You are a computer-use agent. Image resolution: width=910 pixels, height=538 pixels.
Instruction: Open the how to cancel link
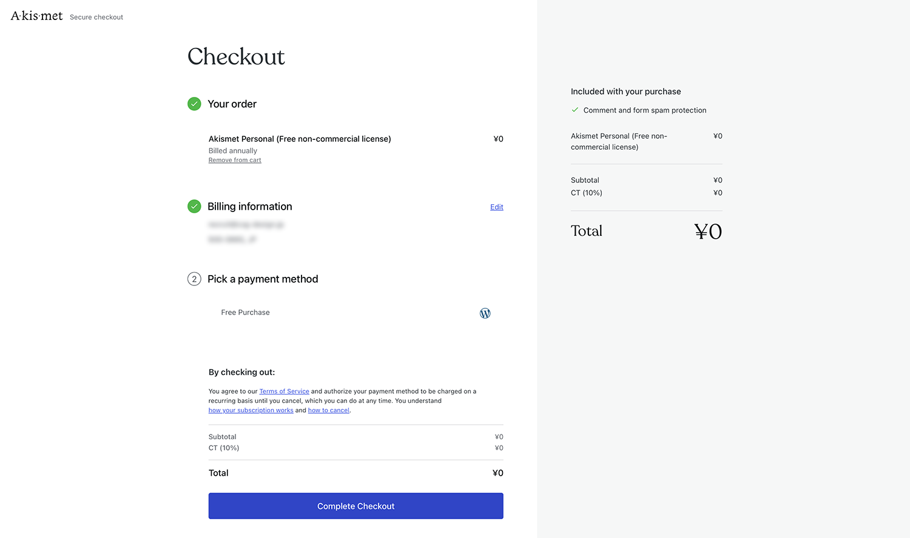[328, 411]
